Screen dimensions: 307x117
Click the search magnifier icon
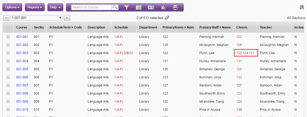115,7
